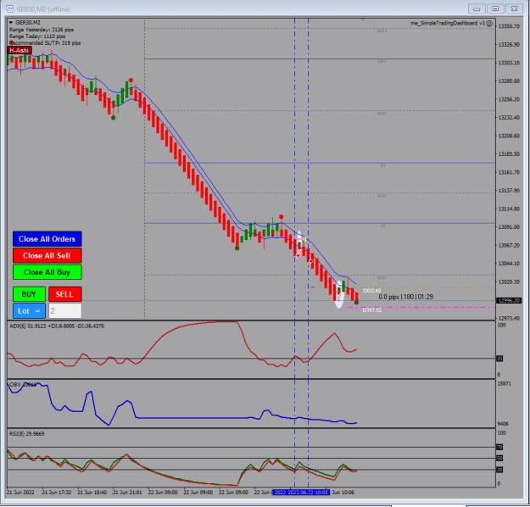The image size is (530, 507).
Task: Click the Close All Orders button
Action: 47,239
